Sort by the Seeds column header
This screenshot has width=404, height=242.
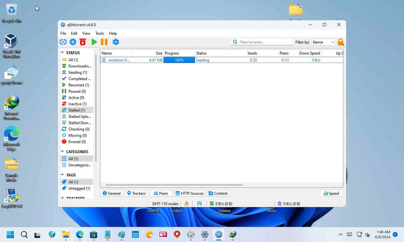242,53
